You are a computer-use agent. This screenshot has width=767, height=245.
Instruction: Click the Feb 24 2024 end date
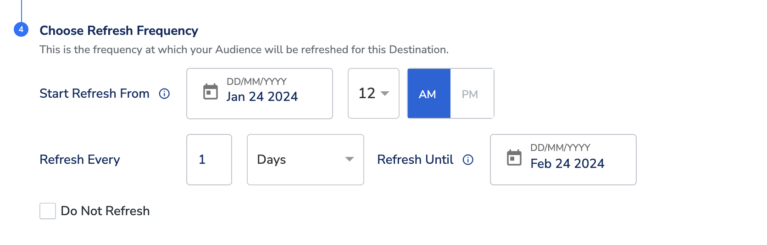pos(567,163)
